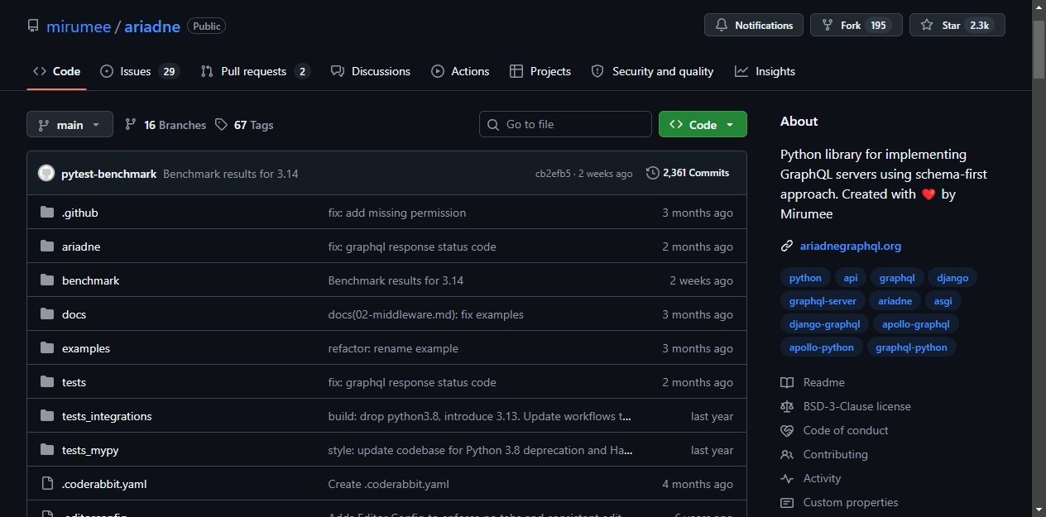This screenshot has width=1046, height=517.
Task: Open the Projects tab
Action: click(540, 71)
